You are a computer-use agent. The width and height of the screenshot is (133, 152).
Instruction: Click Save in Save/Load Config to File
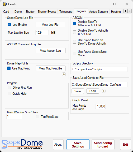[x=78, y=91]
